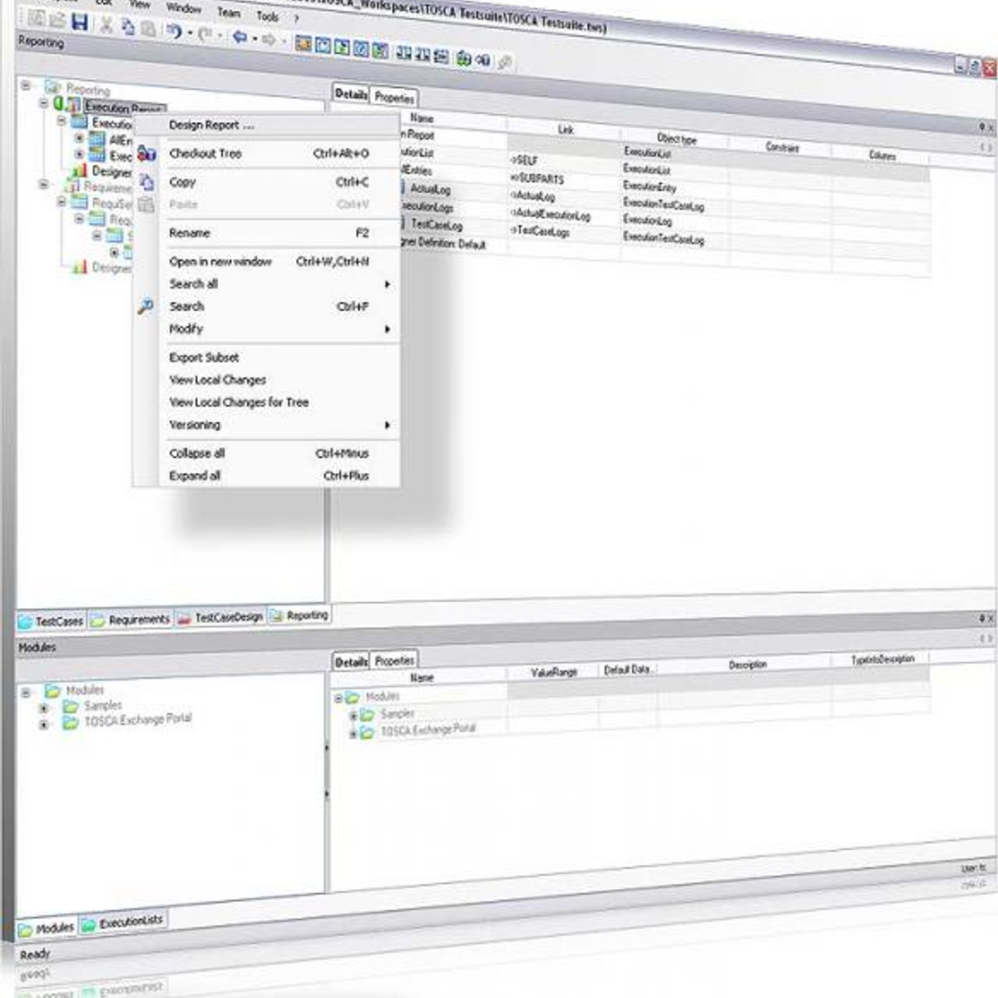Click the green people icon in toolbar
The width and height of the screenshot is (998, 998).
463,58
